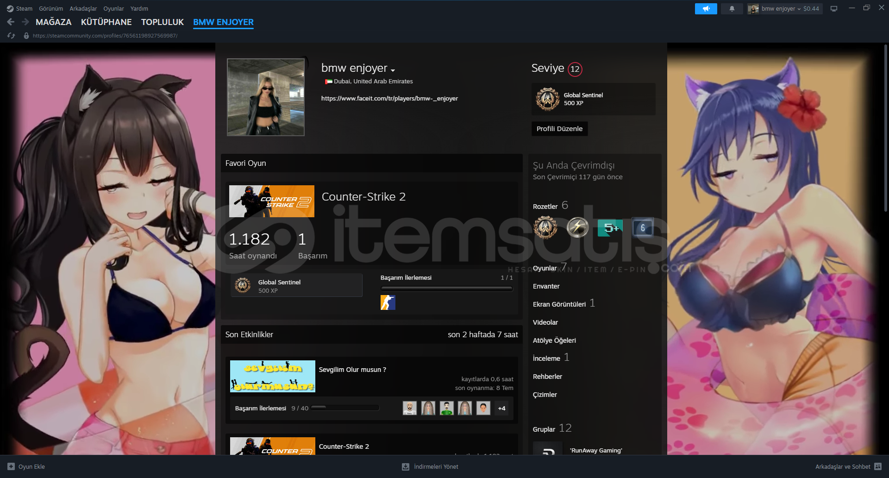The width and height of the screenshot is (889, 478).
Task: Open the Arkadaşlar menu
Action: tap(83, 8)
